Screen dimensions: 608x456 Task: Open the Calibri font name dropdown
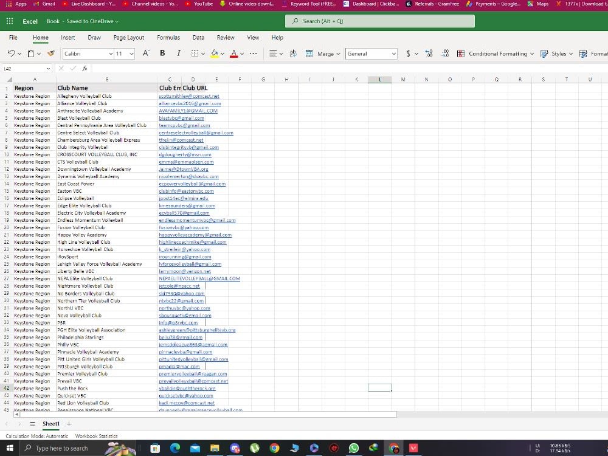pyautogui.click(x=111, y=54)
